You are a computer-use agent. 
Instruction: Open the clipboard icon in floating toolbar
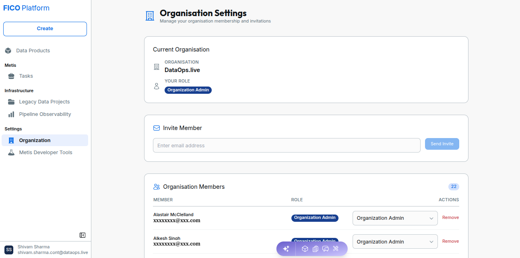pyautogui.click(x=315, y=249)
